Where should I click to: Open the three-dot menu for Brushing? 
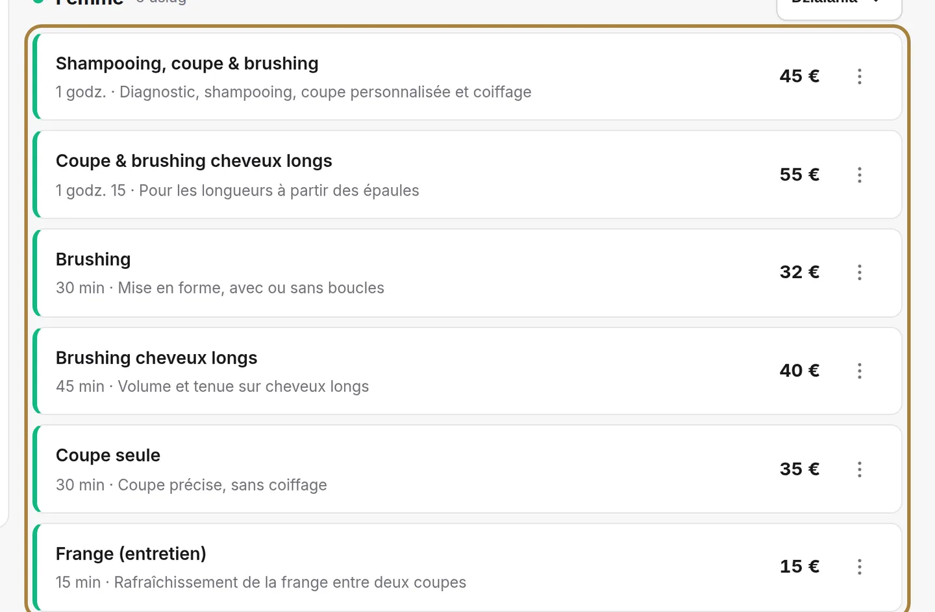(859, 272)
